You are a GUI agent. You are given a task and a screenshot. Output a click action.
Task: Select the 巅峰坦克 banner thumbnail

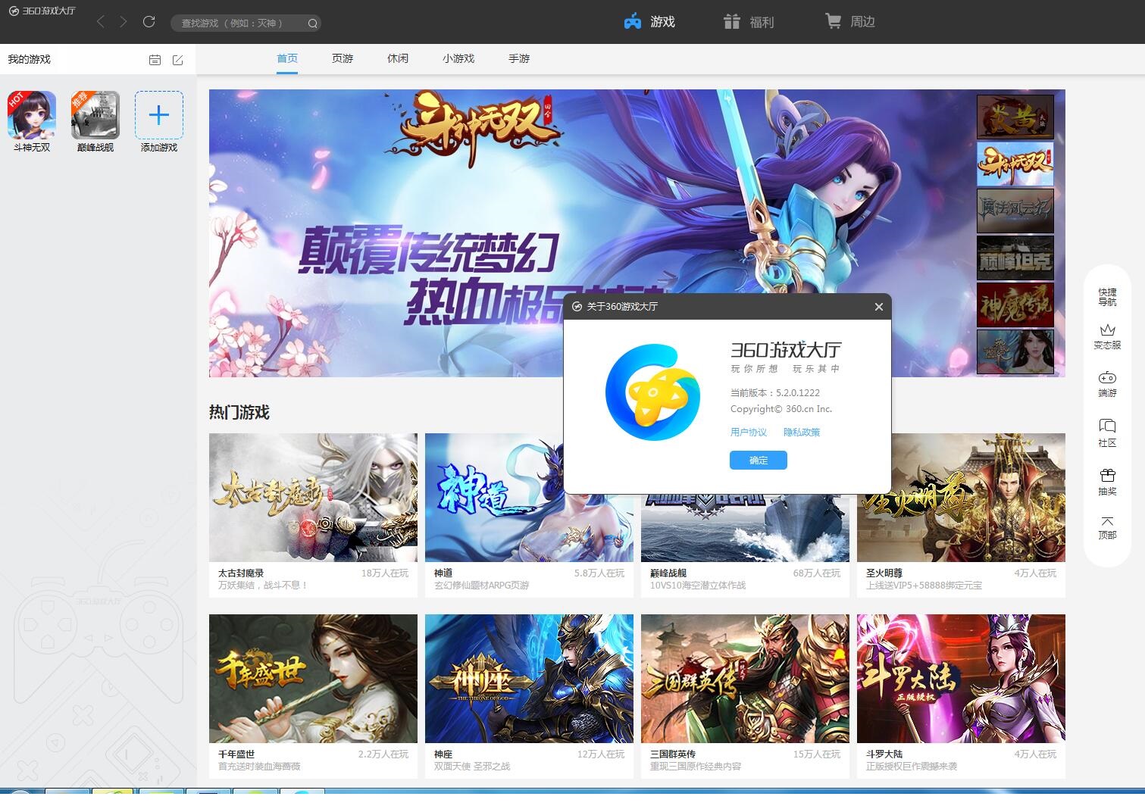(x=1015, y=258)
